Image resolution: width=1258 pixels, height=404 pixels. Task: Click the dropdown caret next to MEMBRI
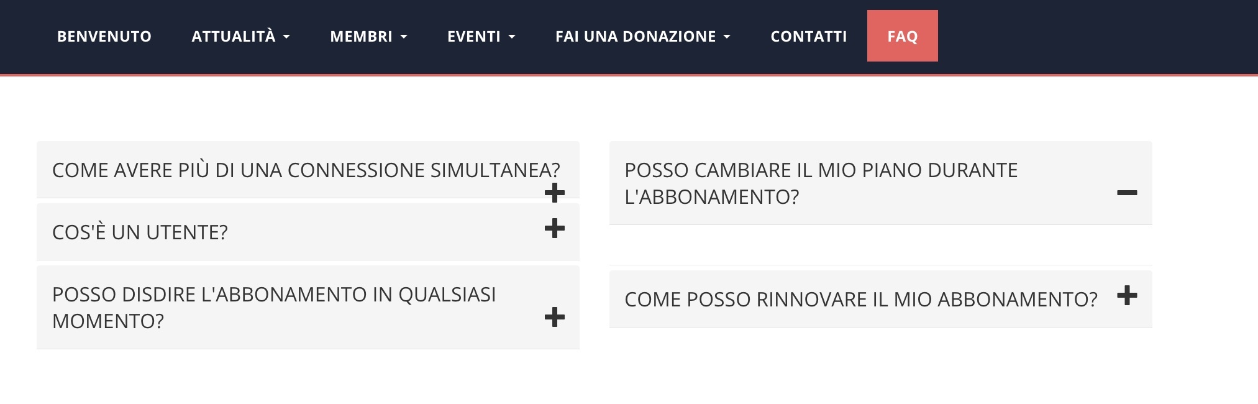tap(405, 37)
